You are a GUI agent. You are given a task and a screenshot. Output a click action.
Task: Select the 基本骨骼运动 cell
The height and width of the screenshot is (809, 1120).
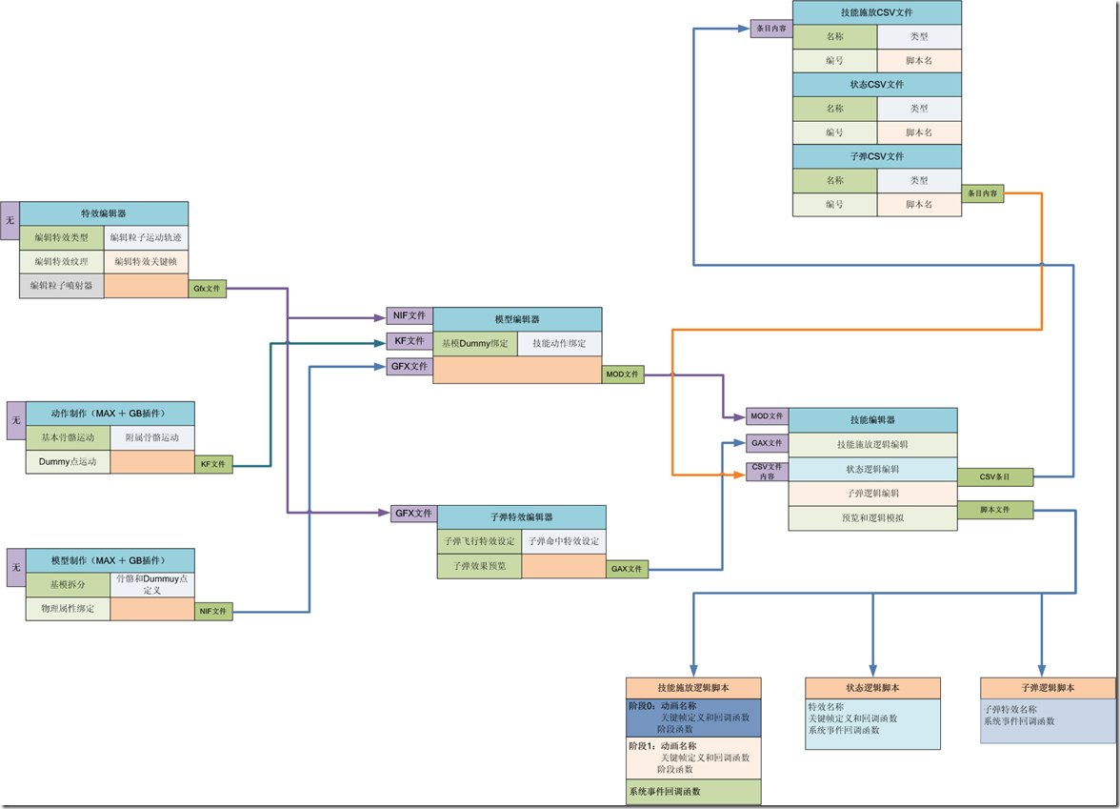(68, 438)
